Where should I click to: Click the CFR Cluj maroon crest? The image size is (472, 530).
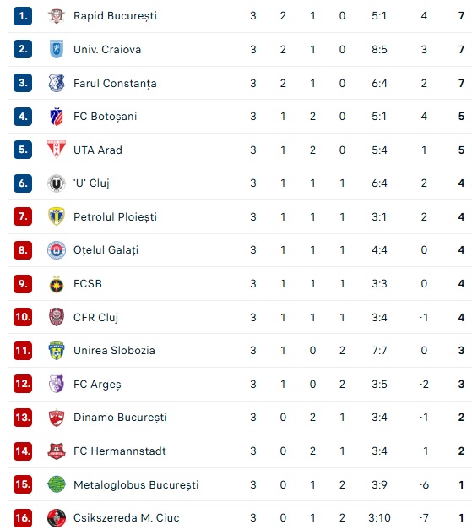tap(57, 317)
